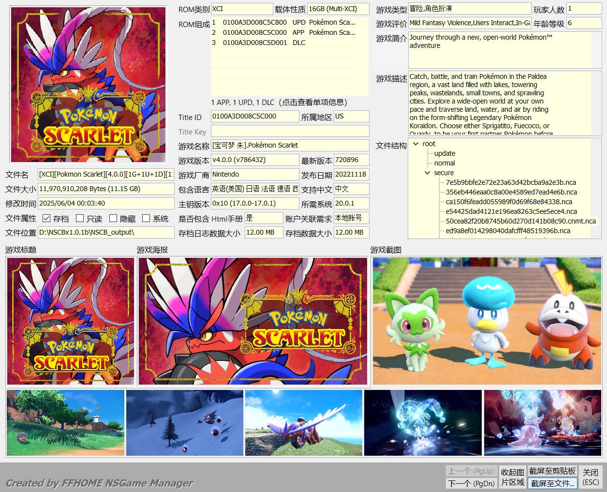Open the grassy field lighthouse screenshot

point(65,423)
